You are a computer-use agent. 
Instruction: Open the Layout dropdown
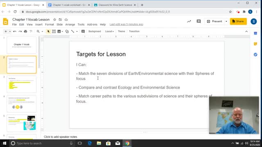109,31
